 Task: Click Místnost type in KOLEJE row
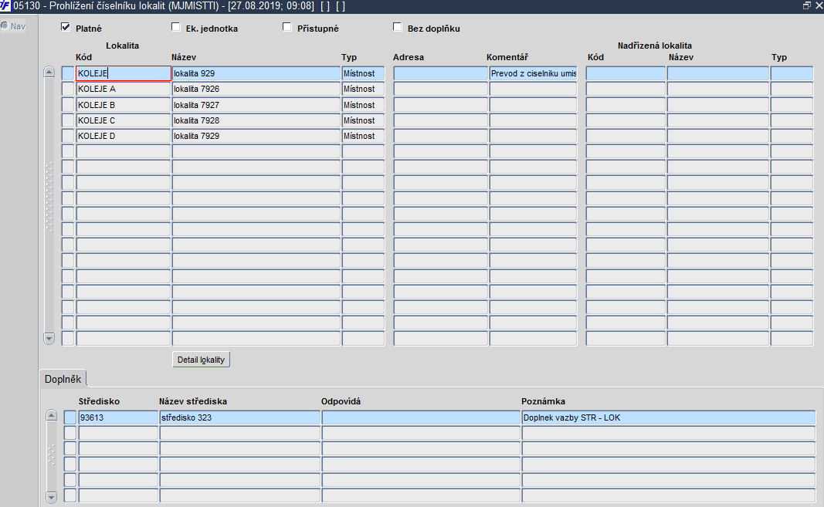click(363, 73)
